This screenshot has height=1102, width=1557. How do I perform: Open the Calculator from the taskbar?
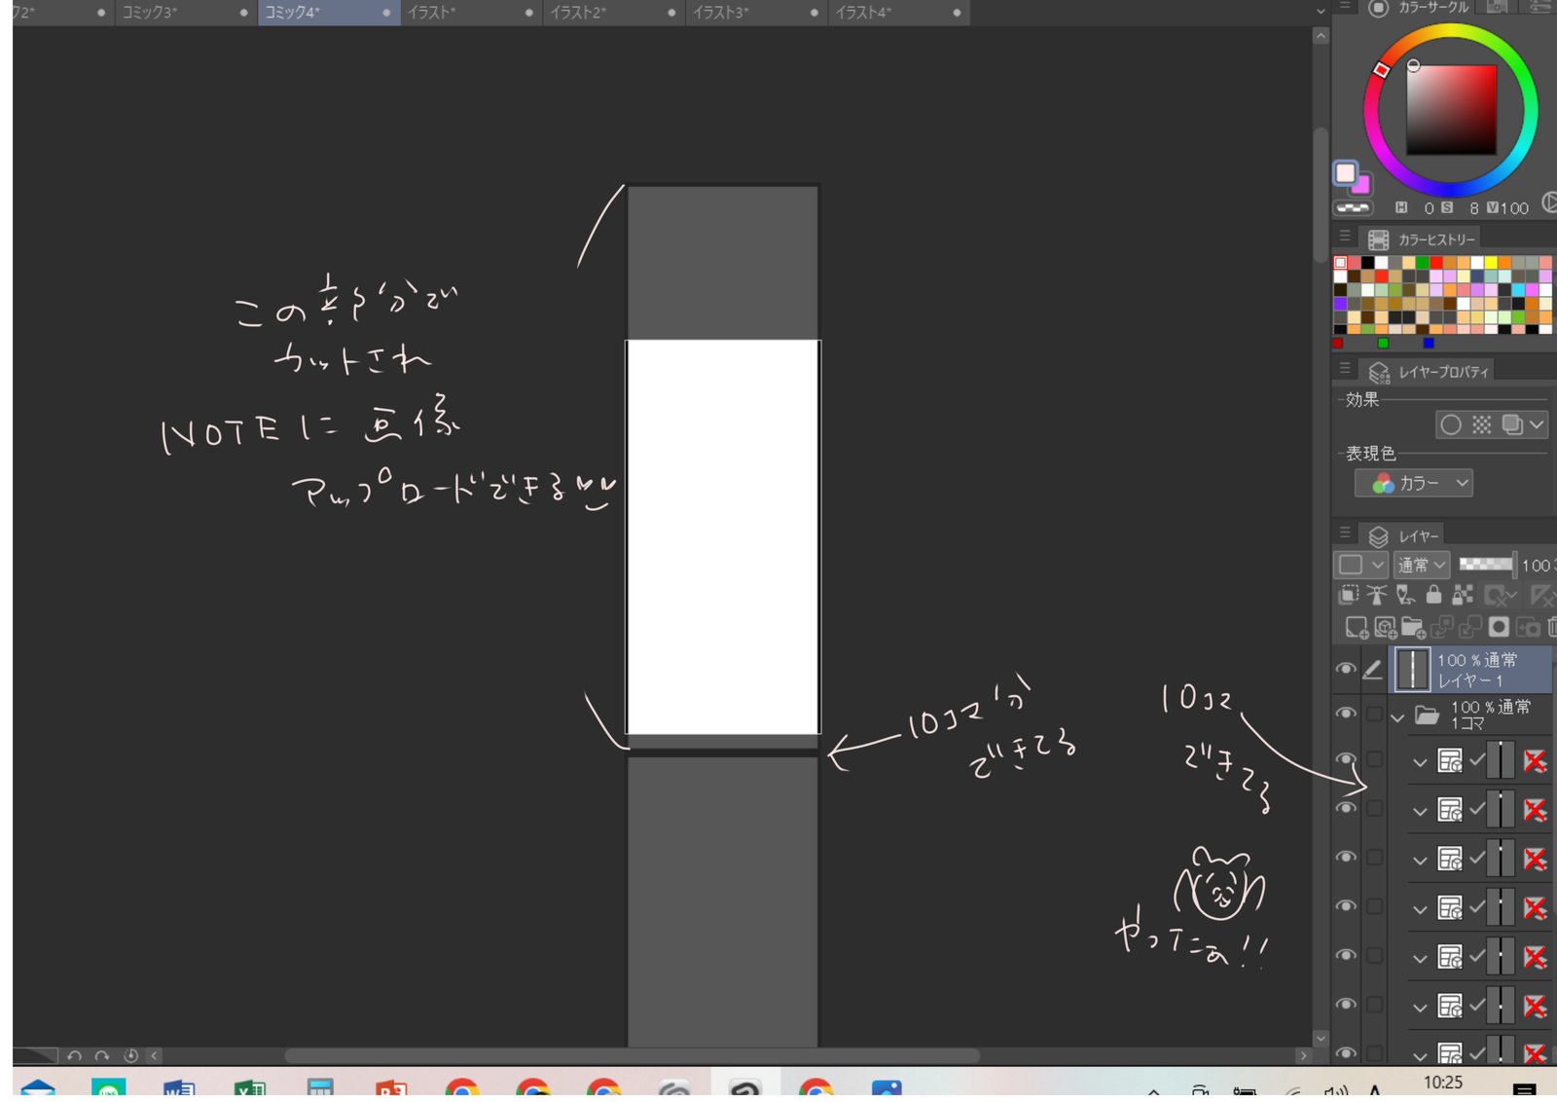click(320, 1088)
